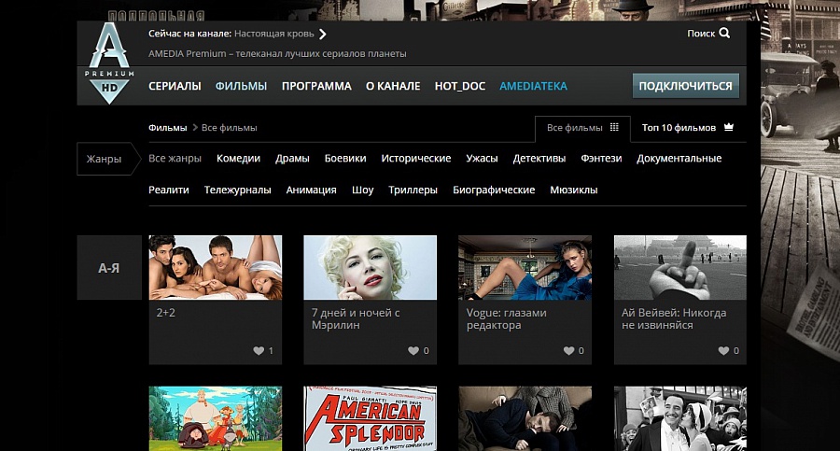Open the 2+2 film thumbnail
The height and width of the screenshot is (451, 840).
pyautogui.click(x=216, y=268)
